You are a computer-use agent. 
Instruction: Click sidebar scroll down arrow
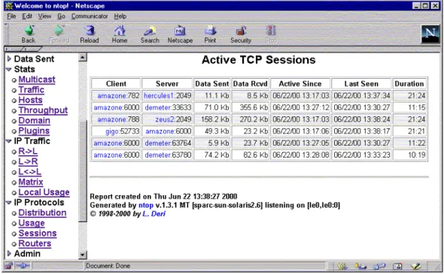click(x=82, y=255)
